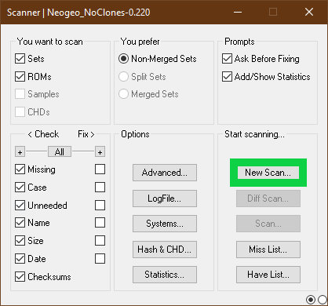Start a New Scan
The width and height of the screenshot is (328, 306).
(268, 173)
